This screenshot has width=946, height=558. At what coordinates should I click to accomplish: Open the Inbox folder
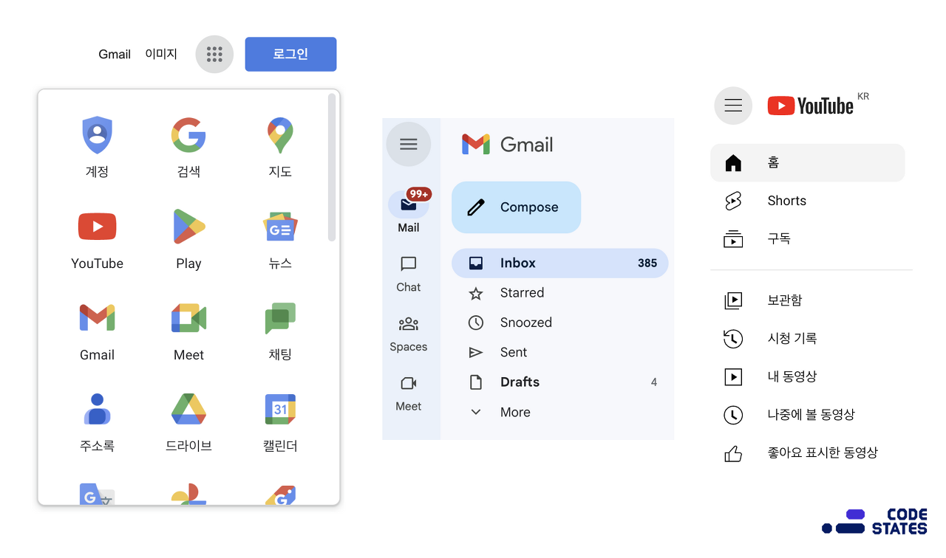(x=559, y=263)
